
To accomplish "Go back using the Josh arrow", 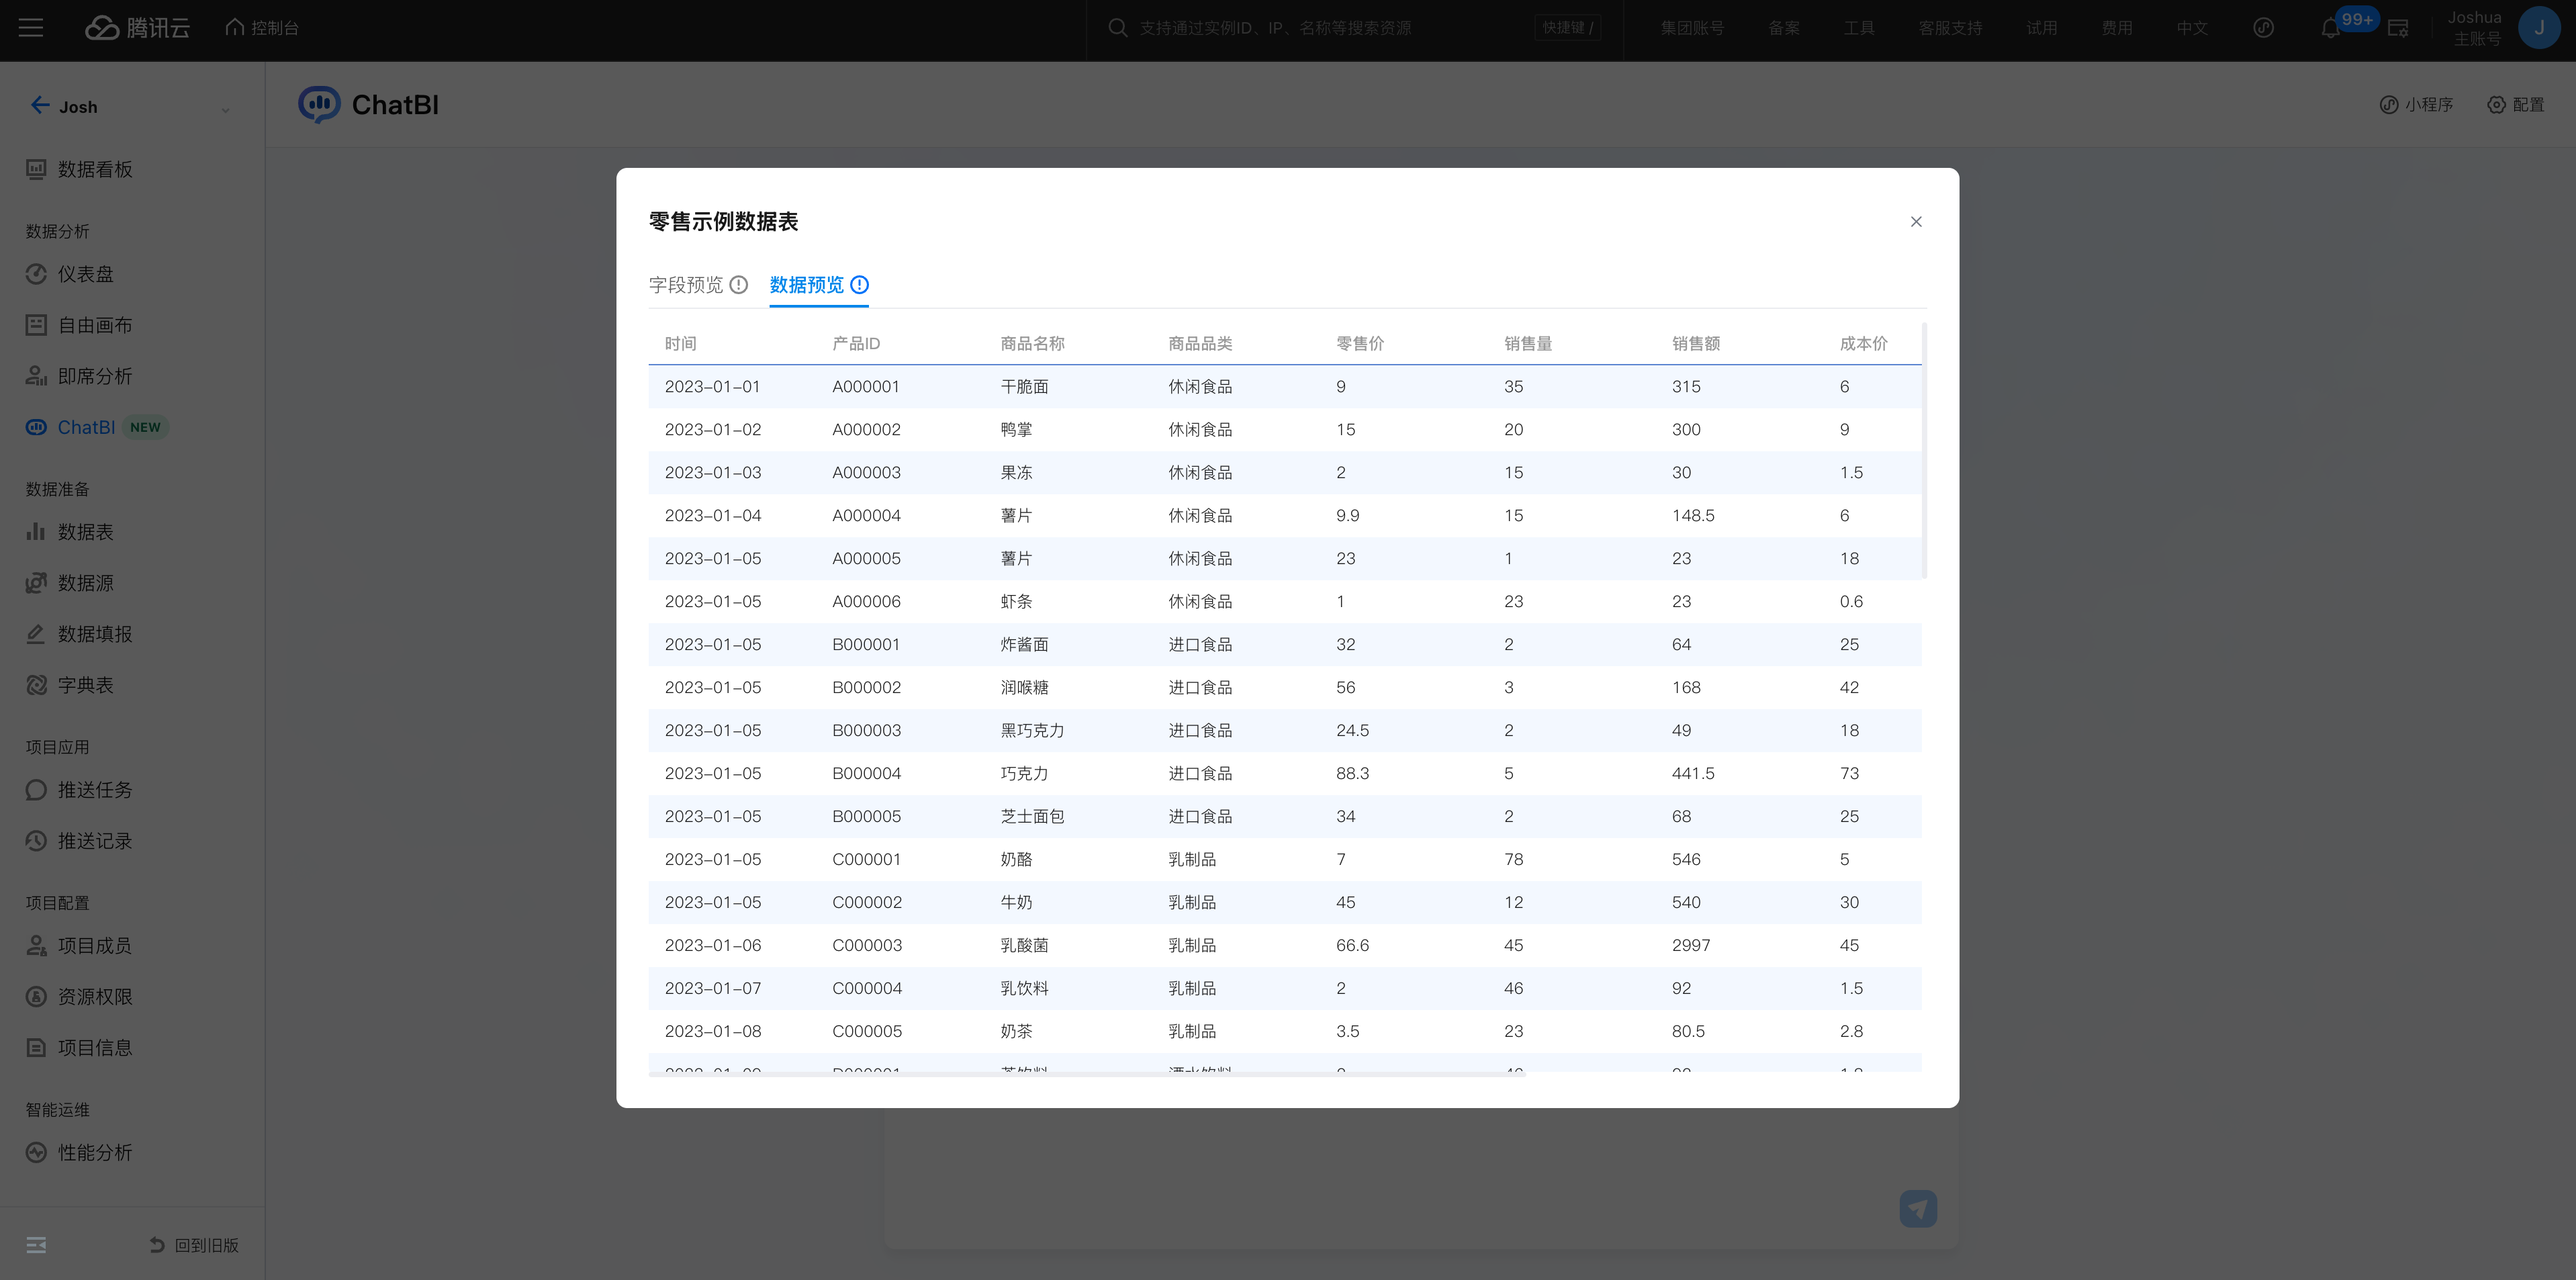I will coord(39,106).
